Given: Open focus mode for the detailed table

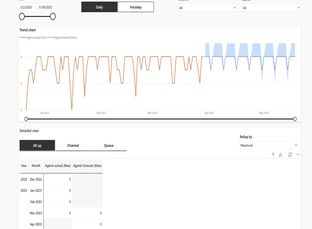Looking at the screenshot, I should click(290, 155).
